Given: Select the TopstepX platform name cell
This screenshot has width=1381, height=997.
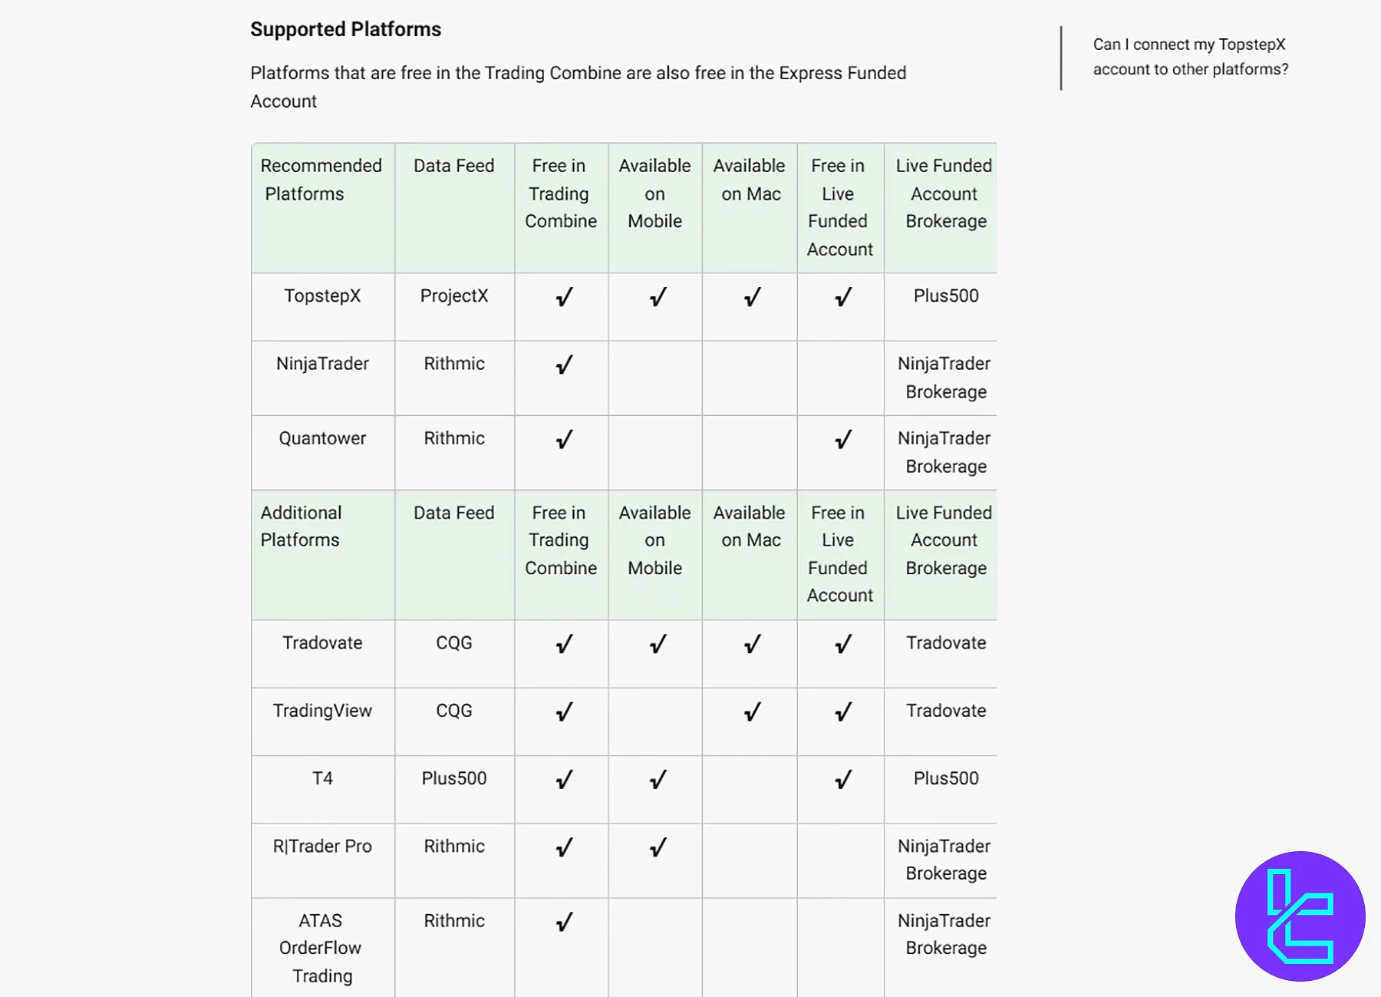Looking at the screenshot, I should tap(322, 296).
